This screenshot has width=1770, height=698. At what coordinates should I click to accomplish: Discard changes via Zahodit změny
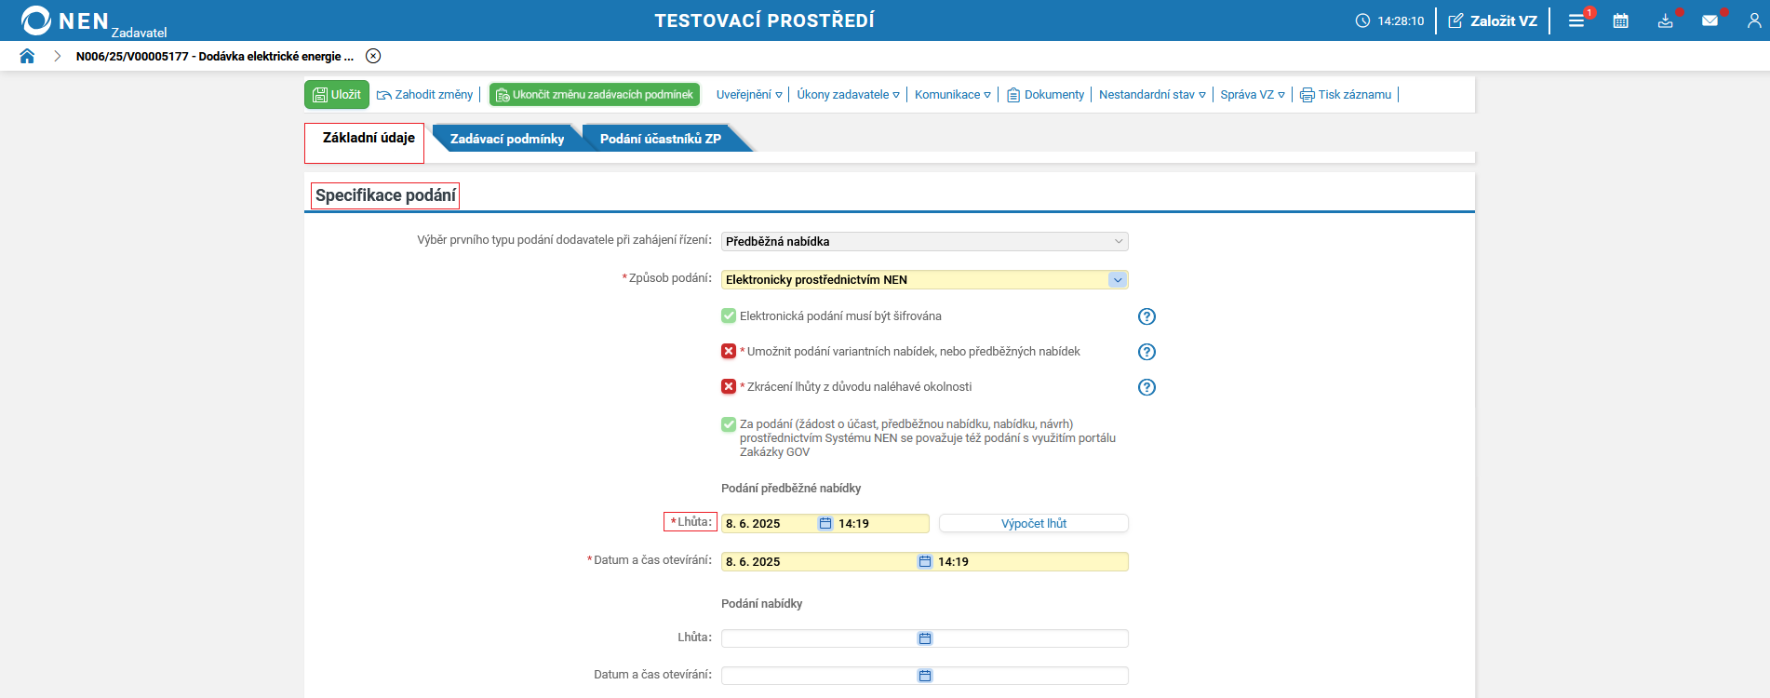425,94
